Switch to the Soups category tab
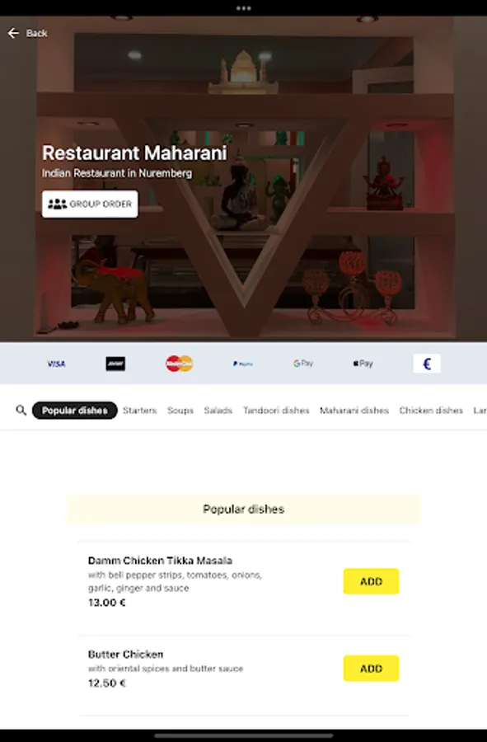487x742 pixels. tap(180, 411)
